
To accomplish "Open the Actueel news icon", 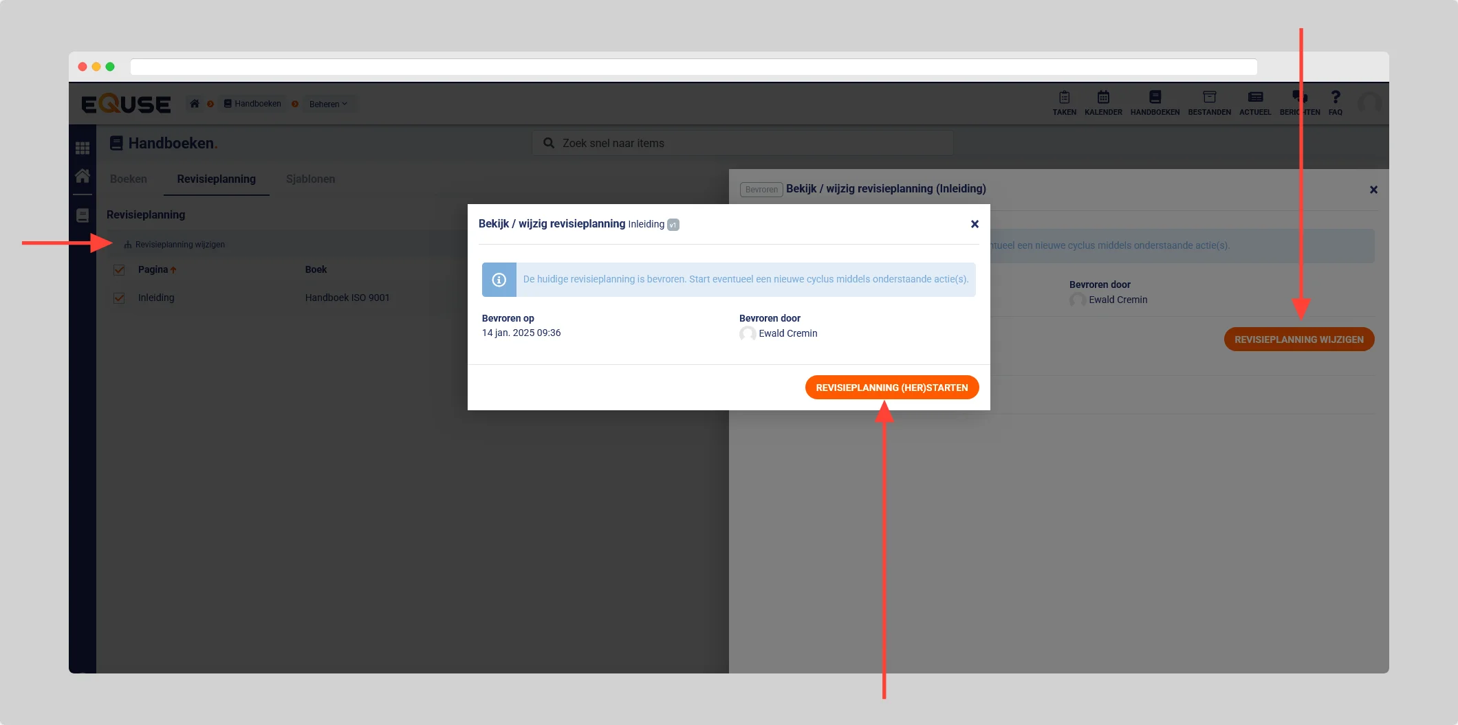I will point(1255,98).
